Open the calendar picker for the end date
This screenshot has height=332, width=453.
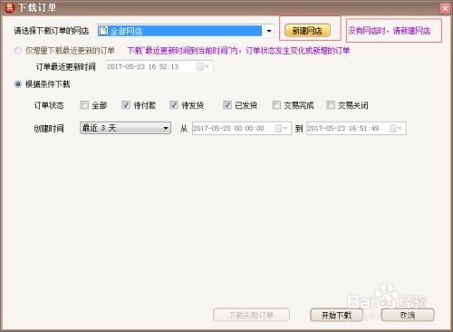396,128
